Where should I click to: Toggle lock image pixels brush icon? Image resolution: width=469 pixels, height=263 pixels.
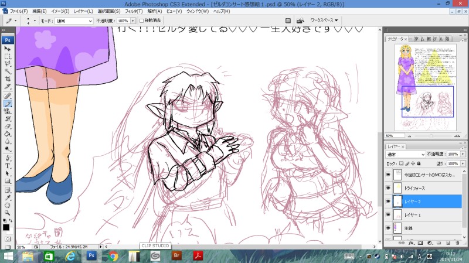407,163
